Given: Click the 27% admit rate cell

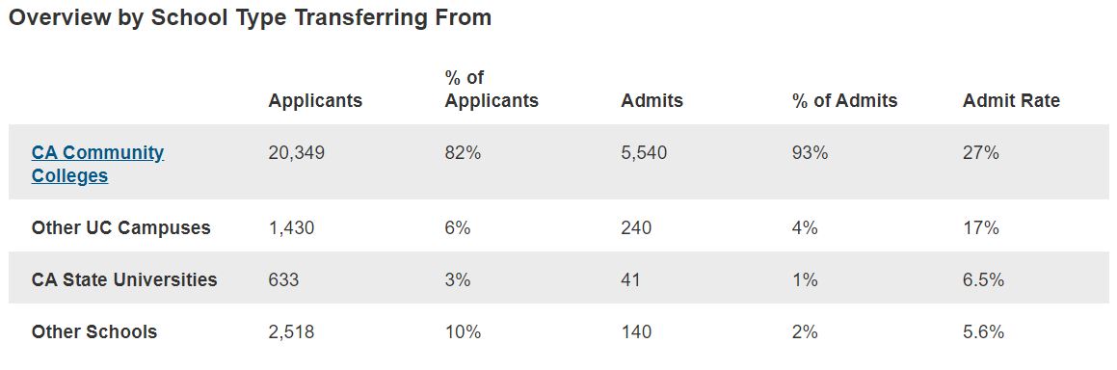Looking at the screenshot, I should 981,152.
